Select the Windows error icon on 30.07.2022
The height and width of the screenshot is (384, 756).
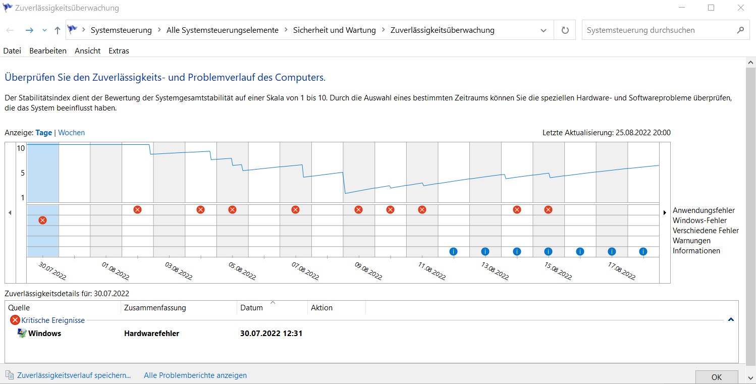coord(42,220)
